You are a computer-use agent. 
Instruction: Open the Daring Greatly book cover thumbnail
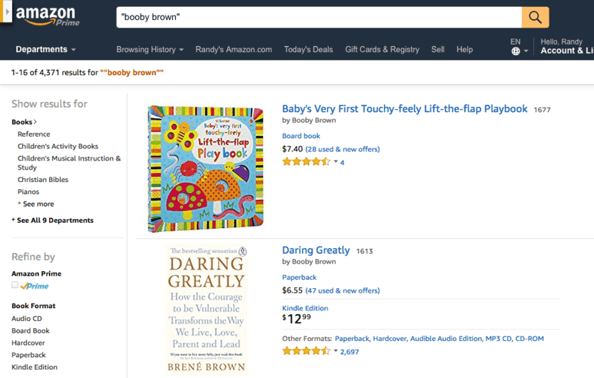206,310
